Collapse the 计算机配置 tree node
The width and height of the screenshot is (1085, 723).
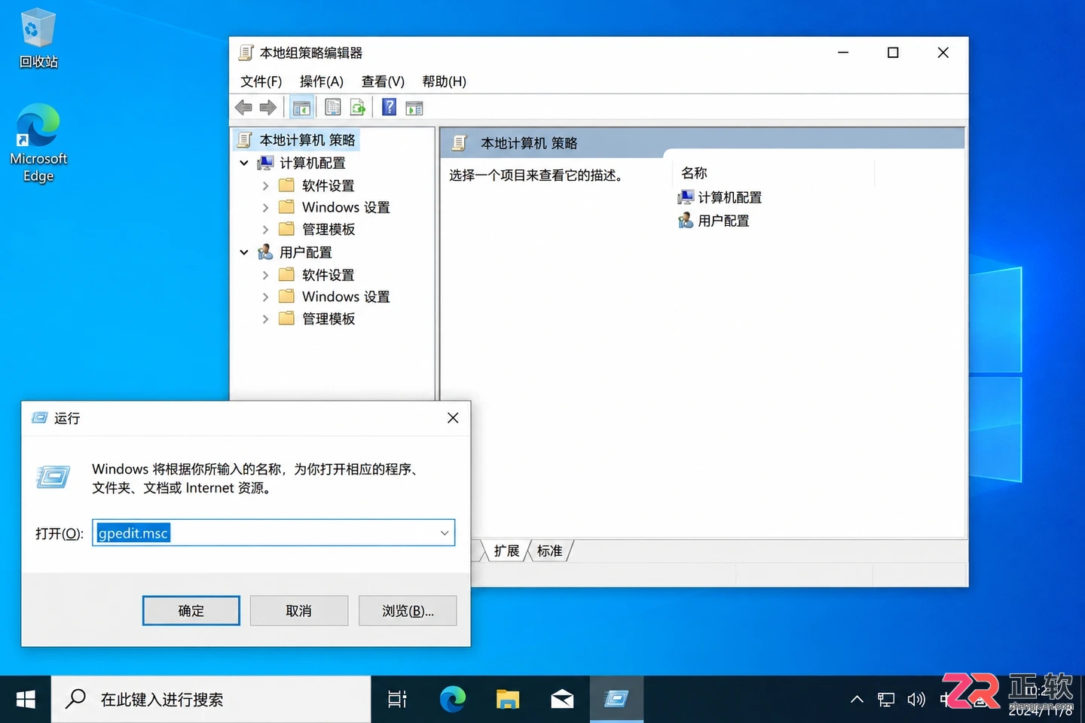pos(244,163)
